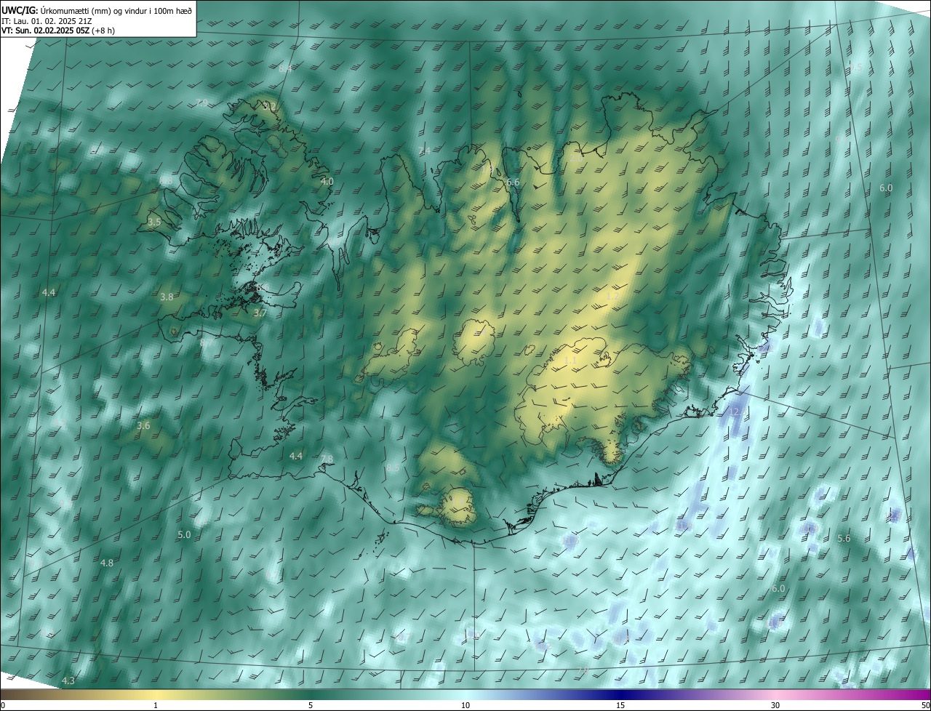Click the '7.4' value label on map
This screenshot has width=931, height=711.
click(425, 150)
